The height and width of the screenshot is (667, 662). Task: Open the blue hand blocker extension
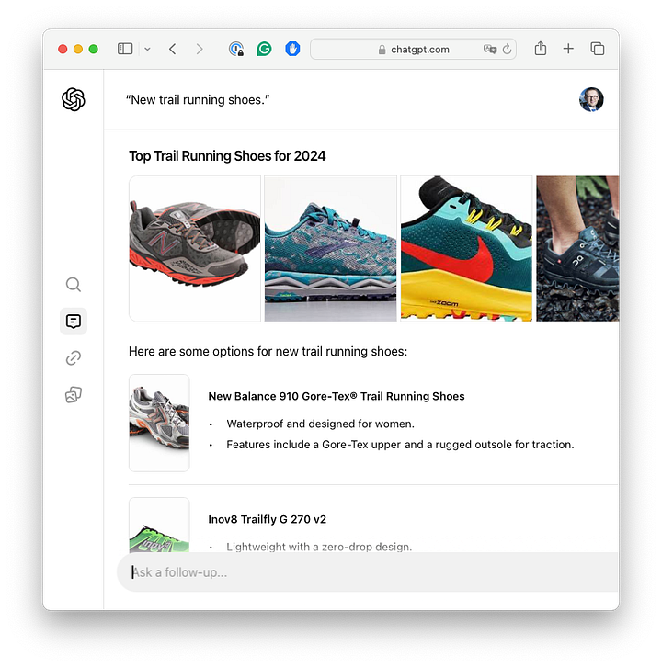point(292,49)
